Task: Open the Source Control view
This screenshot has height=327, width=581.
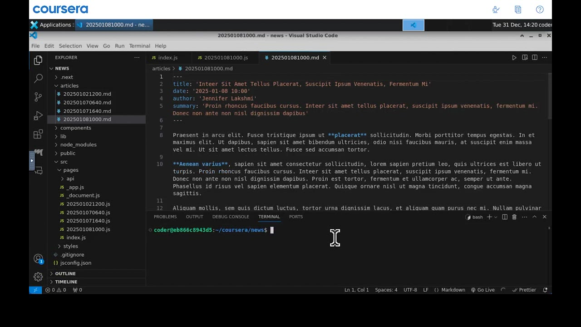Action: (x=38, y=97)
